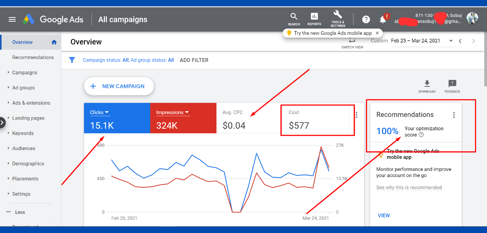Open the help menu
The image size is (487, 233).
[366, 19]
